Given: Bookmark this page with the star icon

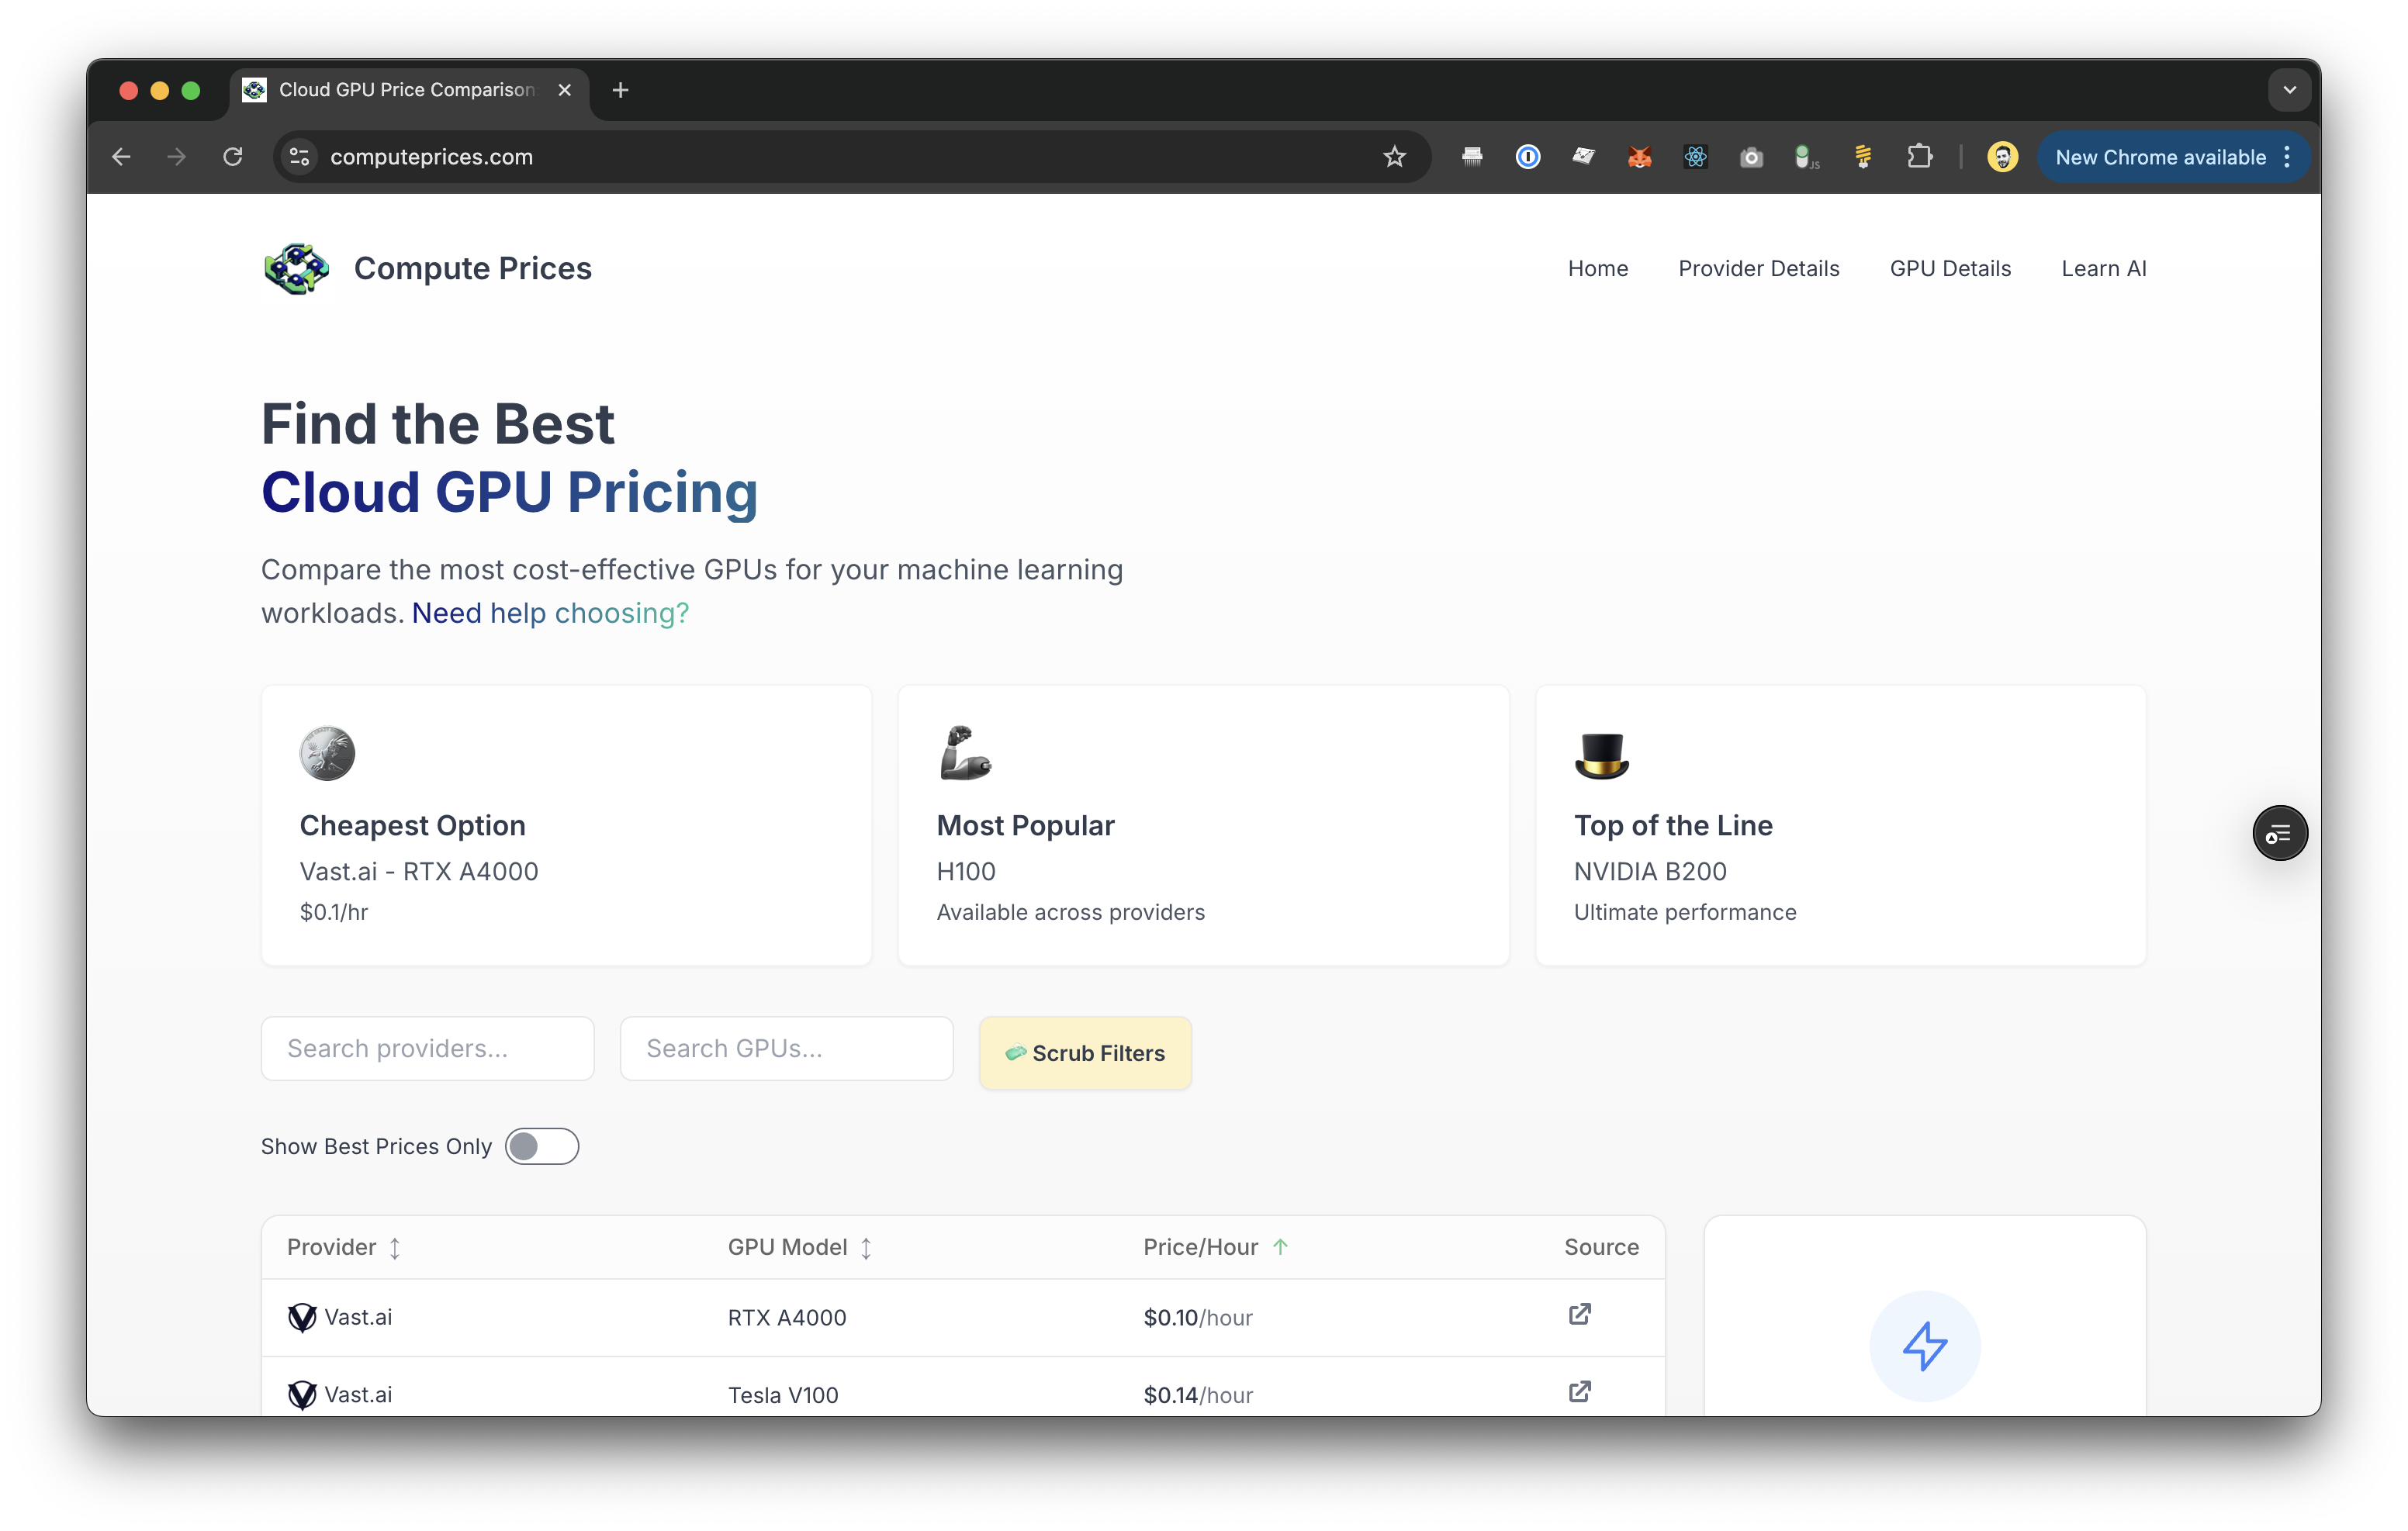Looking at the screenshot, I should pos(1394,157).
